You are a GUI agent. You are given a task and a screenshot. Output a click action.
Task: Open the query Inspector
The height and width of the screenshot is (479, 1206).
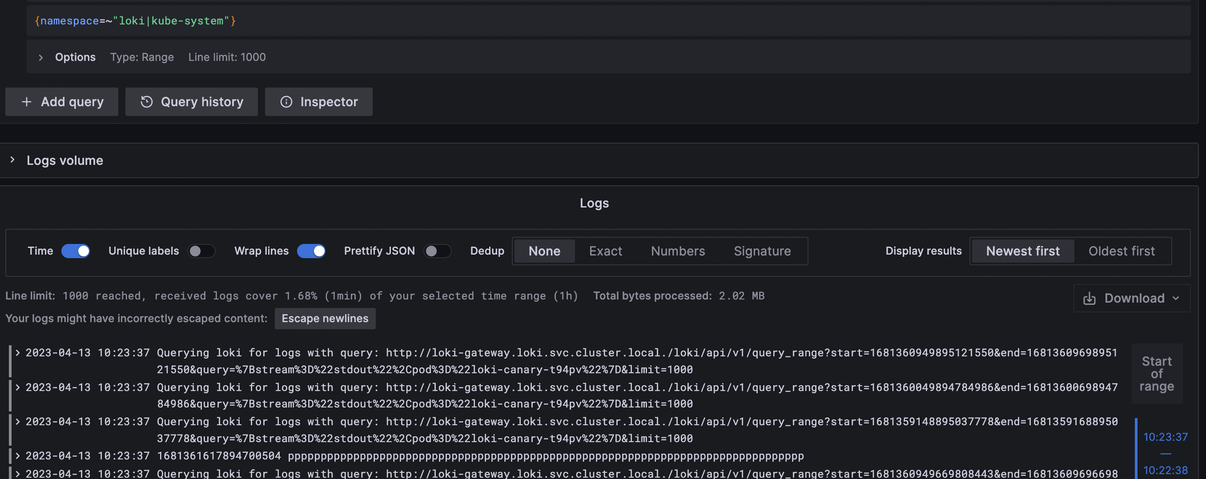(x=318, y=101)
